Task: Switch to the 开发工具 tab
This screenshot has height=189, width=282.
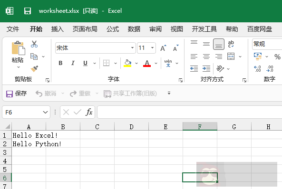Action: [x=204, y=29]
